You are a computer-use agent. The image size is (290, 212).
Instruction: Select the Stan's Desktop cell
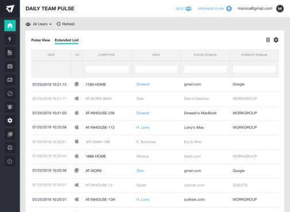pos(196,99)
